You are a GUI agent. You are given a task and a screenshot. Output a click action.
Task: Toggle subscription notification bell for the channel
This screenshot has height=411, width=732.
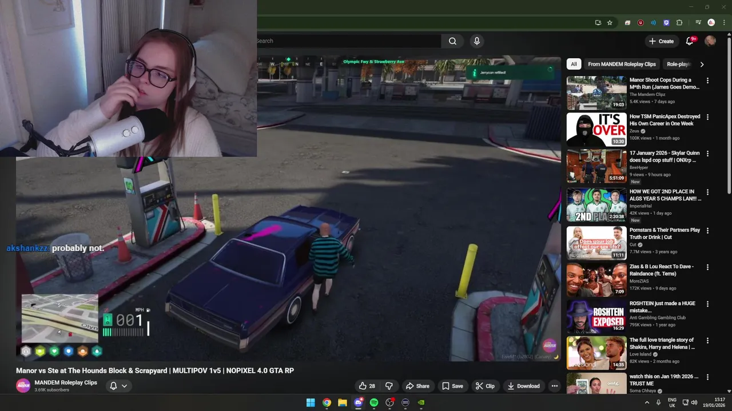coord(113,386)
